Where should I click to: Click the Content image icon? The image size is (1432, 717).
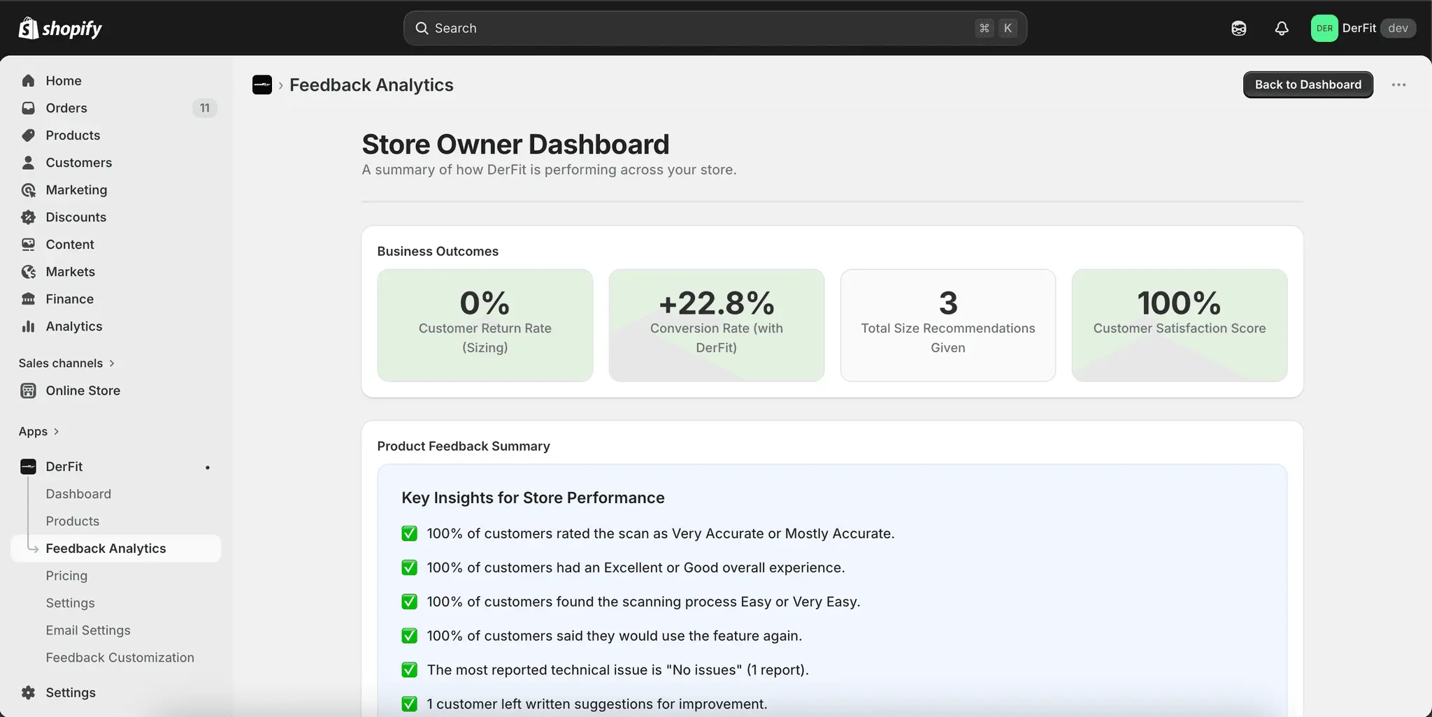click(x=28, y=244)
